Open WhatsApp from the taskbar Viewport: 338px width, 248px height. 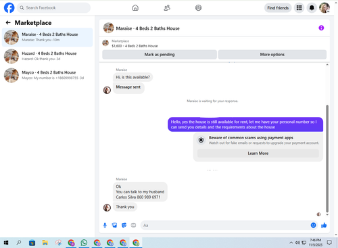click(84, 243)
